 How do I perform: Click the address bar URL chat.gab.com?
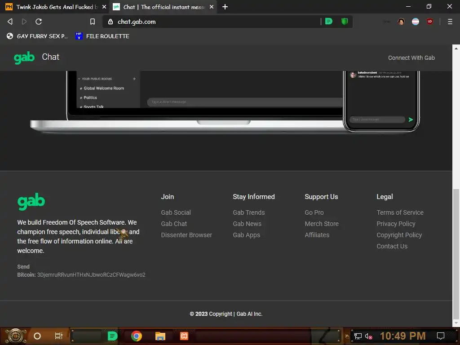pyautogui.click(x=137, y=22)
